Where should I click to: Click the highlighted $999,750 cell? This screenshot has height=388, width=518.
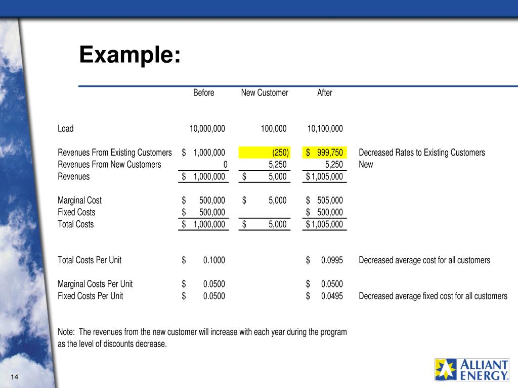(x=324, y=153)
